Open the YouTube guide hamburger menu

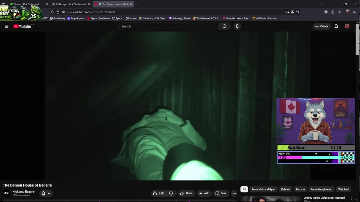coord(6,26)
